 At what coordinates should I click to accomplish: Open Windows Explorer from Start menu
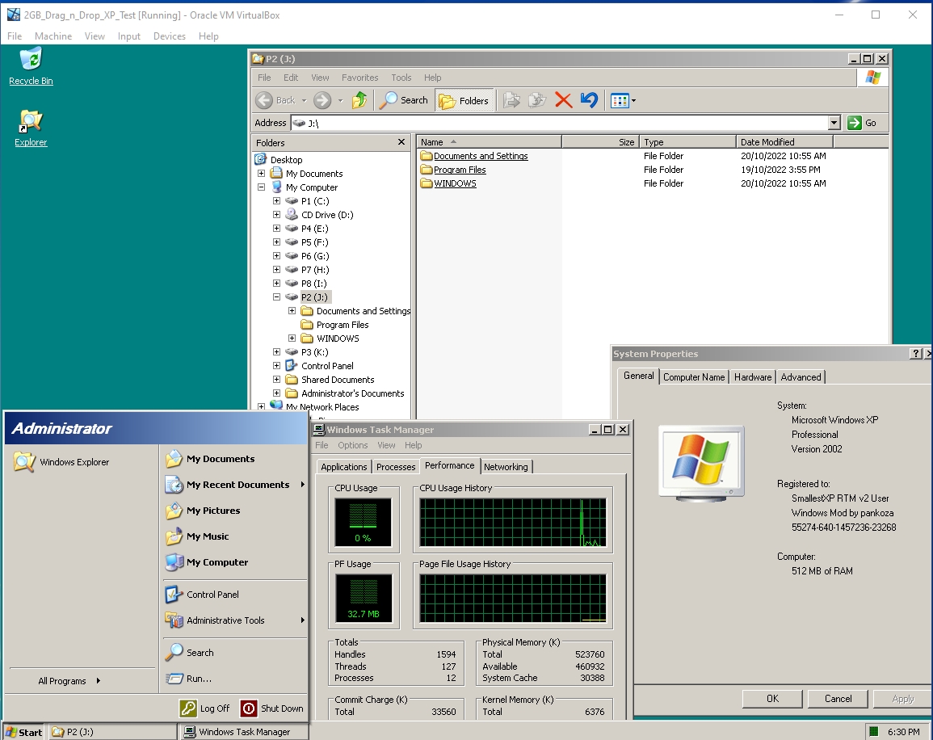point(62,461)
